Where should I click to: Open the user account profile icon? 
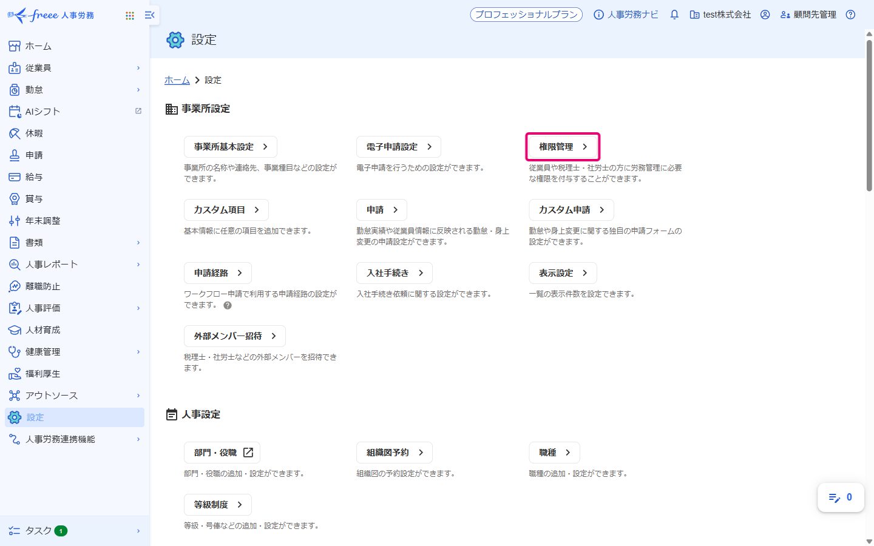[765, 15]
